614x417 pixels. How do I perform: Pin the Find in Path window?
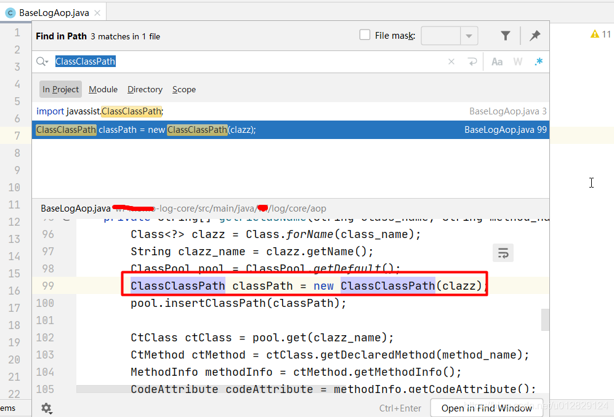[x=535, y=36]
